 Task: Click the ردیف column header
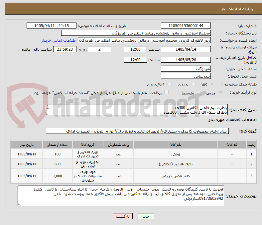click(x=251, y=145)
